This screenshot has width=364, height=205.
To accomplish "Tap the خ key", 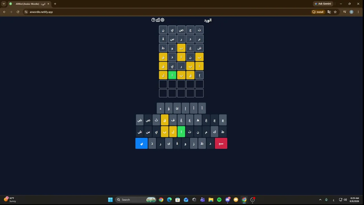I will tap(206, 120).
